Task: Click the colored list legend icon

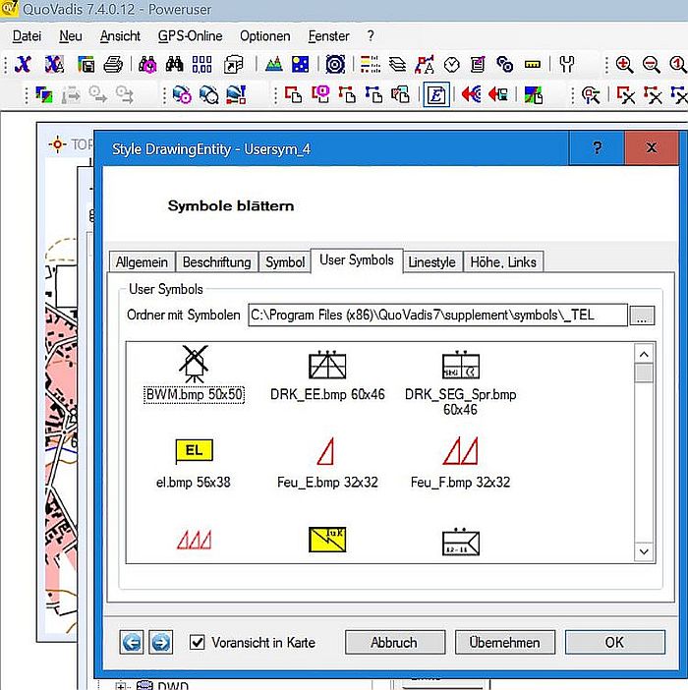Action: [371, 65]
